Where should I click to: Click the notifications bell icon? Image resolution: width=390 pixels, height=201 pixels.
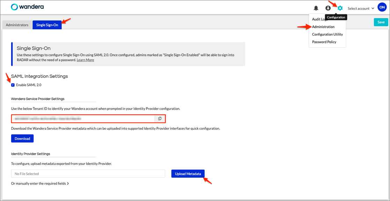(x=316, y=8)
